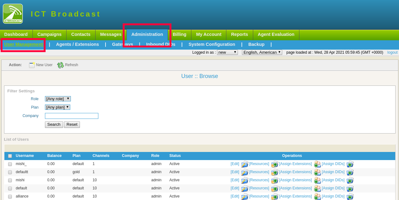
Task: Check the box for user mishi_
Action: click(10, 164)
